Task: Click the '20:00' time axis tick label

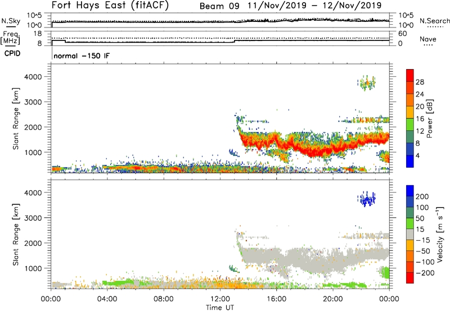Action: 332,299
